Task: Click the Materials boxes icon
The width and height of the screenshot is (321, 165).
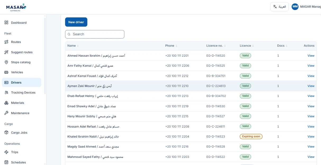Action: [6, 103]
